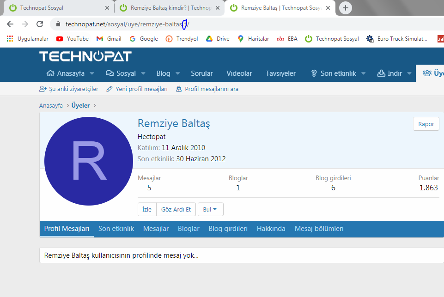Open Son etkinlik in navigation bar
The image size is (444, 297).
point(334,73)
